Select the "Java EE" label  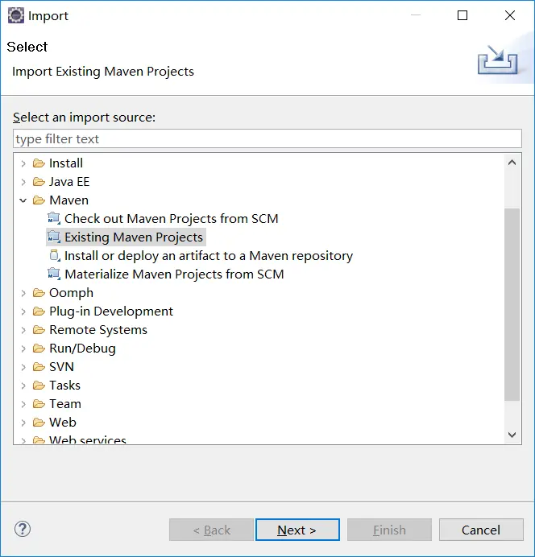(x=69, y=182)
